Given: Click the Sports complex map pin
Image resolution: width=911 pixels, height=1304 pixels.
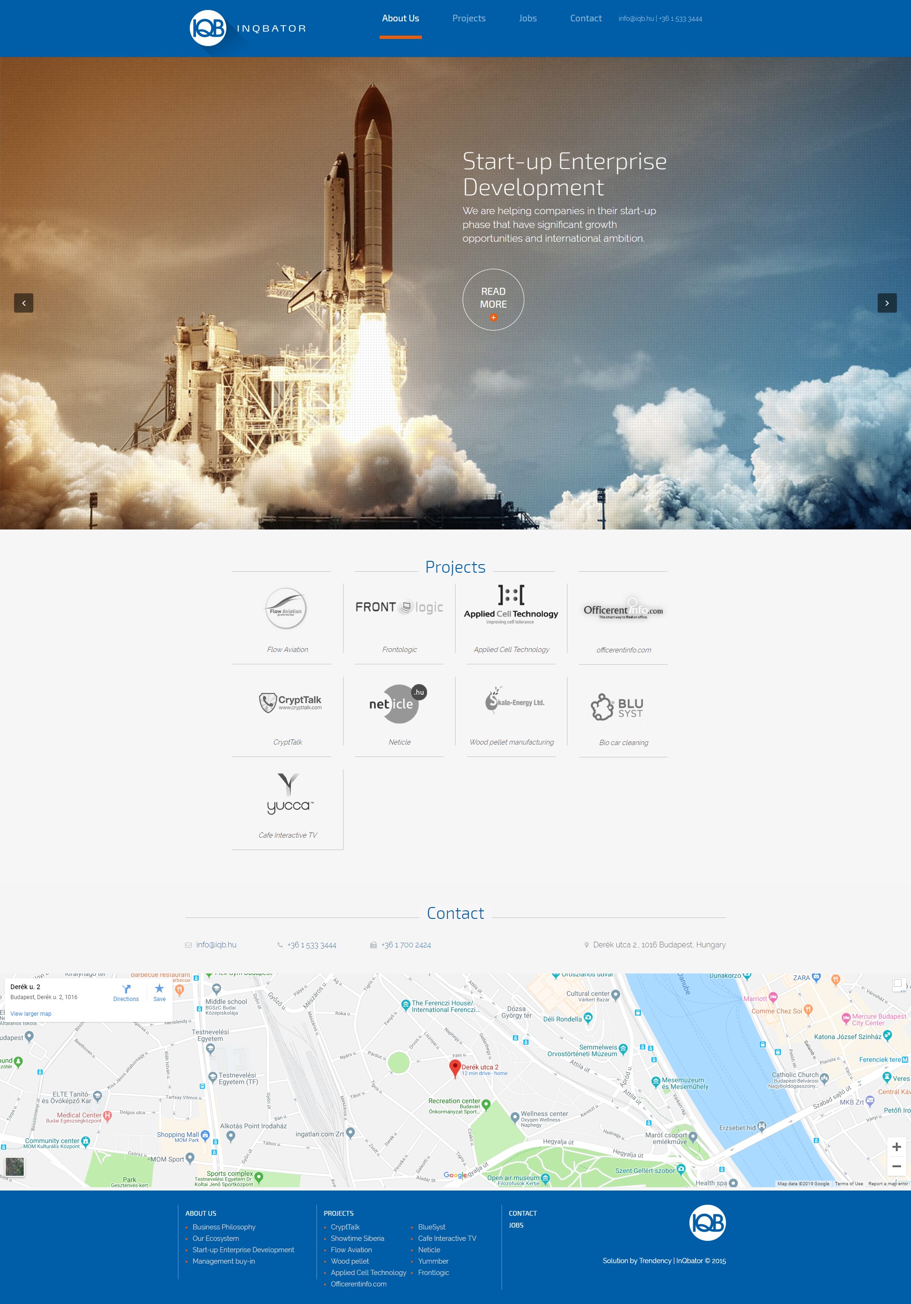Looking at the screenshot, I should [259, 1177].
